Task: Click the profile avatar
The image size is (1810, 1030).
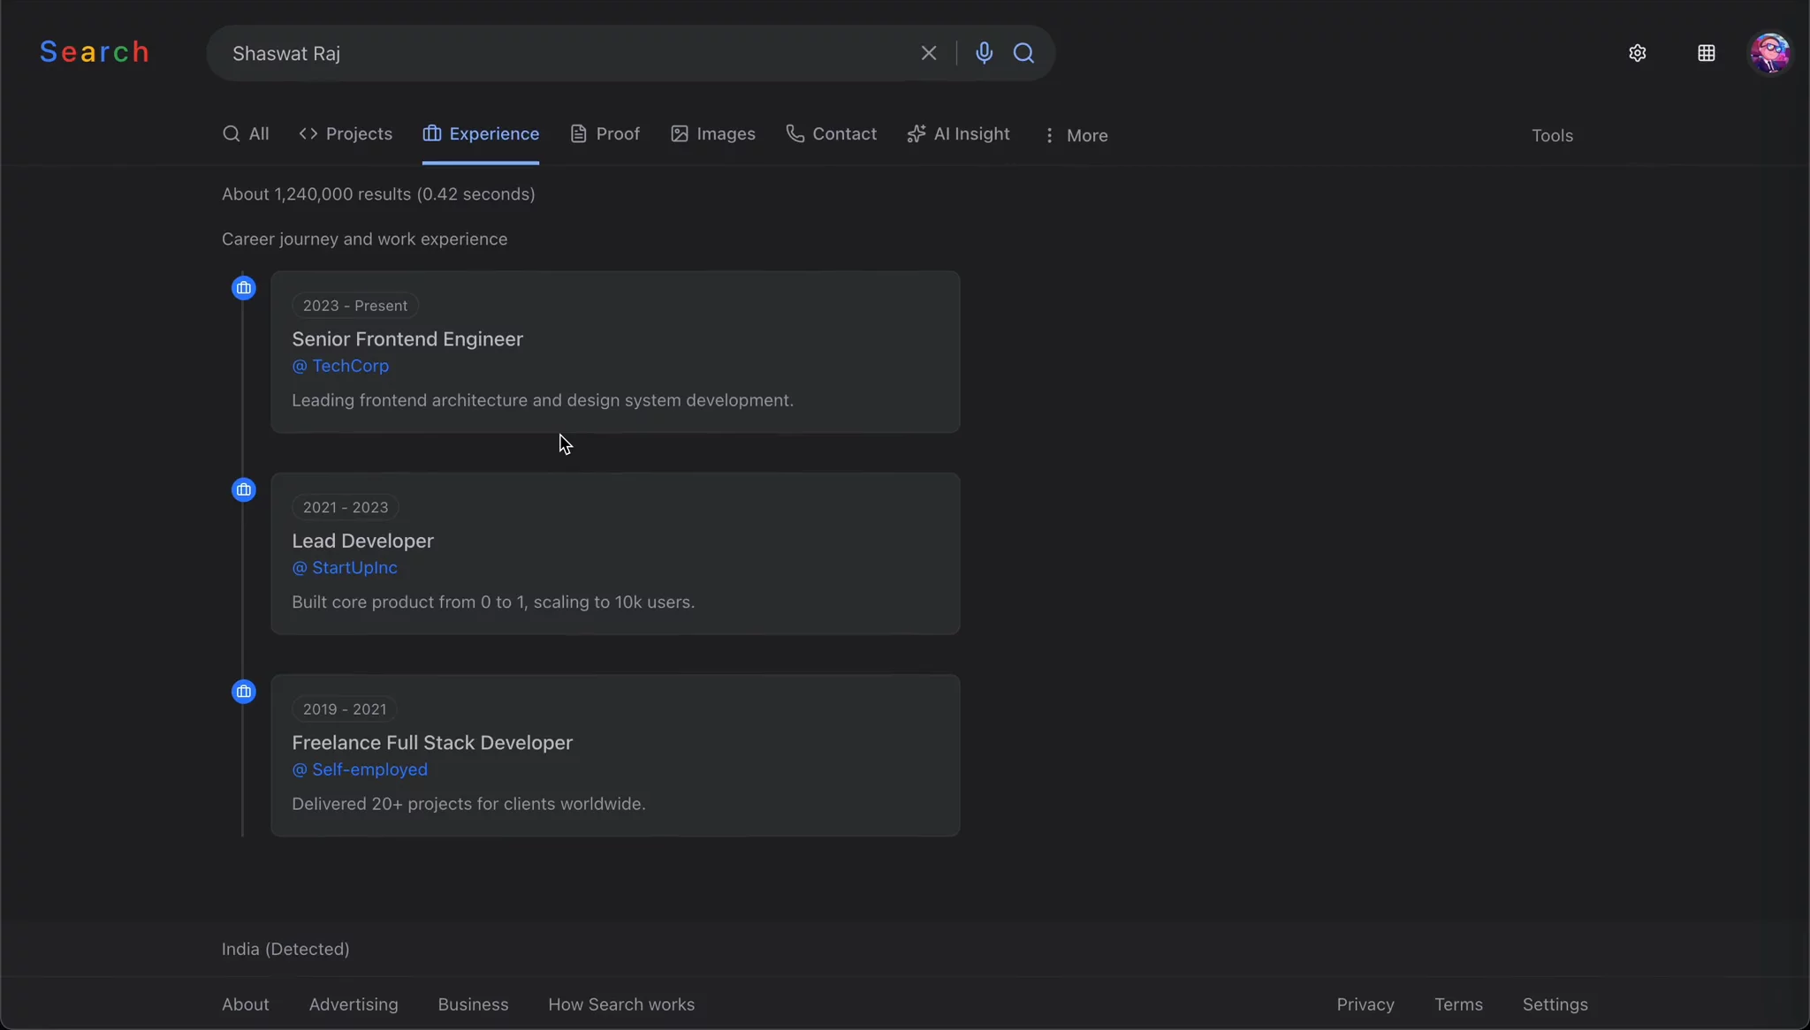Action: [1770, 53]
